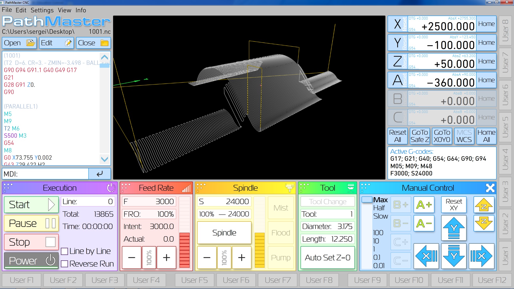Toggle the Spindle on/off button
The image size is (514, 289).
[224, 233]
